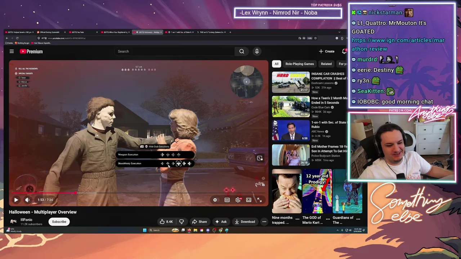This screenshot has width=461, height=259.
Task: Select the All filter chip
Action: coord(276,64)
